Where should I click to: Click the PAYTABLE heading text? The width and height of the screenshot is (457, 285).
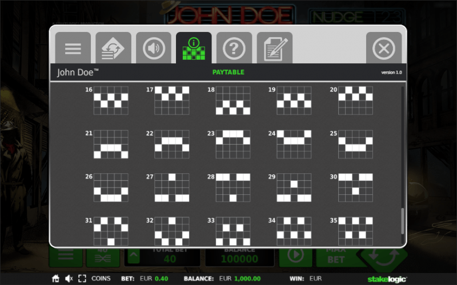(x=228, y=72)
